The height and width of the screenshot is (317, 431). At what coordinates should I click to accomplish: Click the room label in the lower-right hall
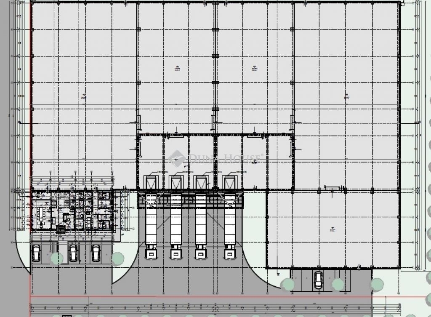[333, 230]
